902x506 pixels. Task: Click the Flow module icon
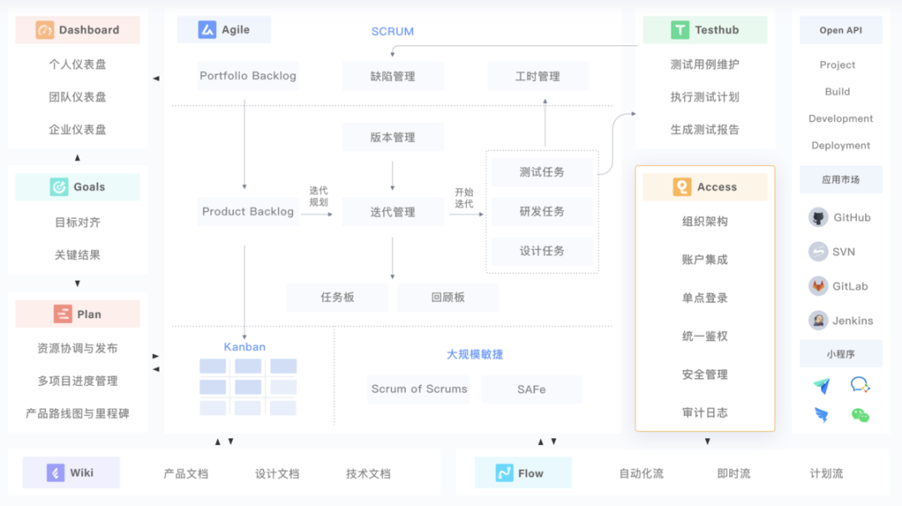click(x=504, y=472)
